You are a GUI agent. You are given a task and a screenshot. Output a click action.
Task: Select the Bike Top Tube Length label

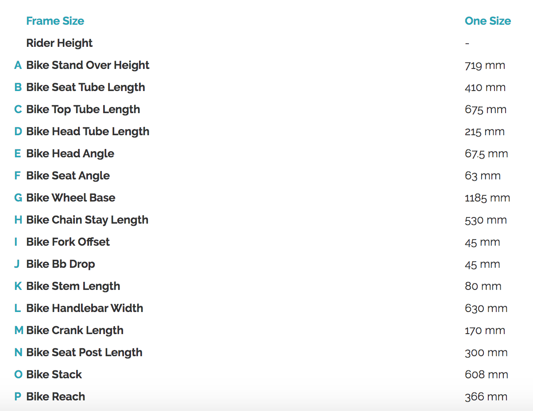click(83, 110)
